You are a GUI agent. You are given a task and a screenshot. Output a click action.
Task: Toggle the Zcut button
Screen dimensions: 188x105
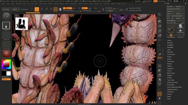(x=95, y=8)
